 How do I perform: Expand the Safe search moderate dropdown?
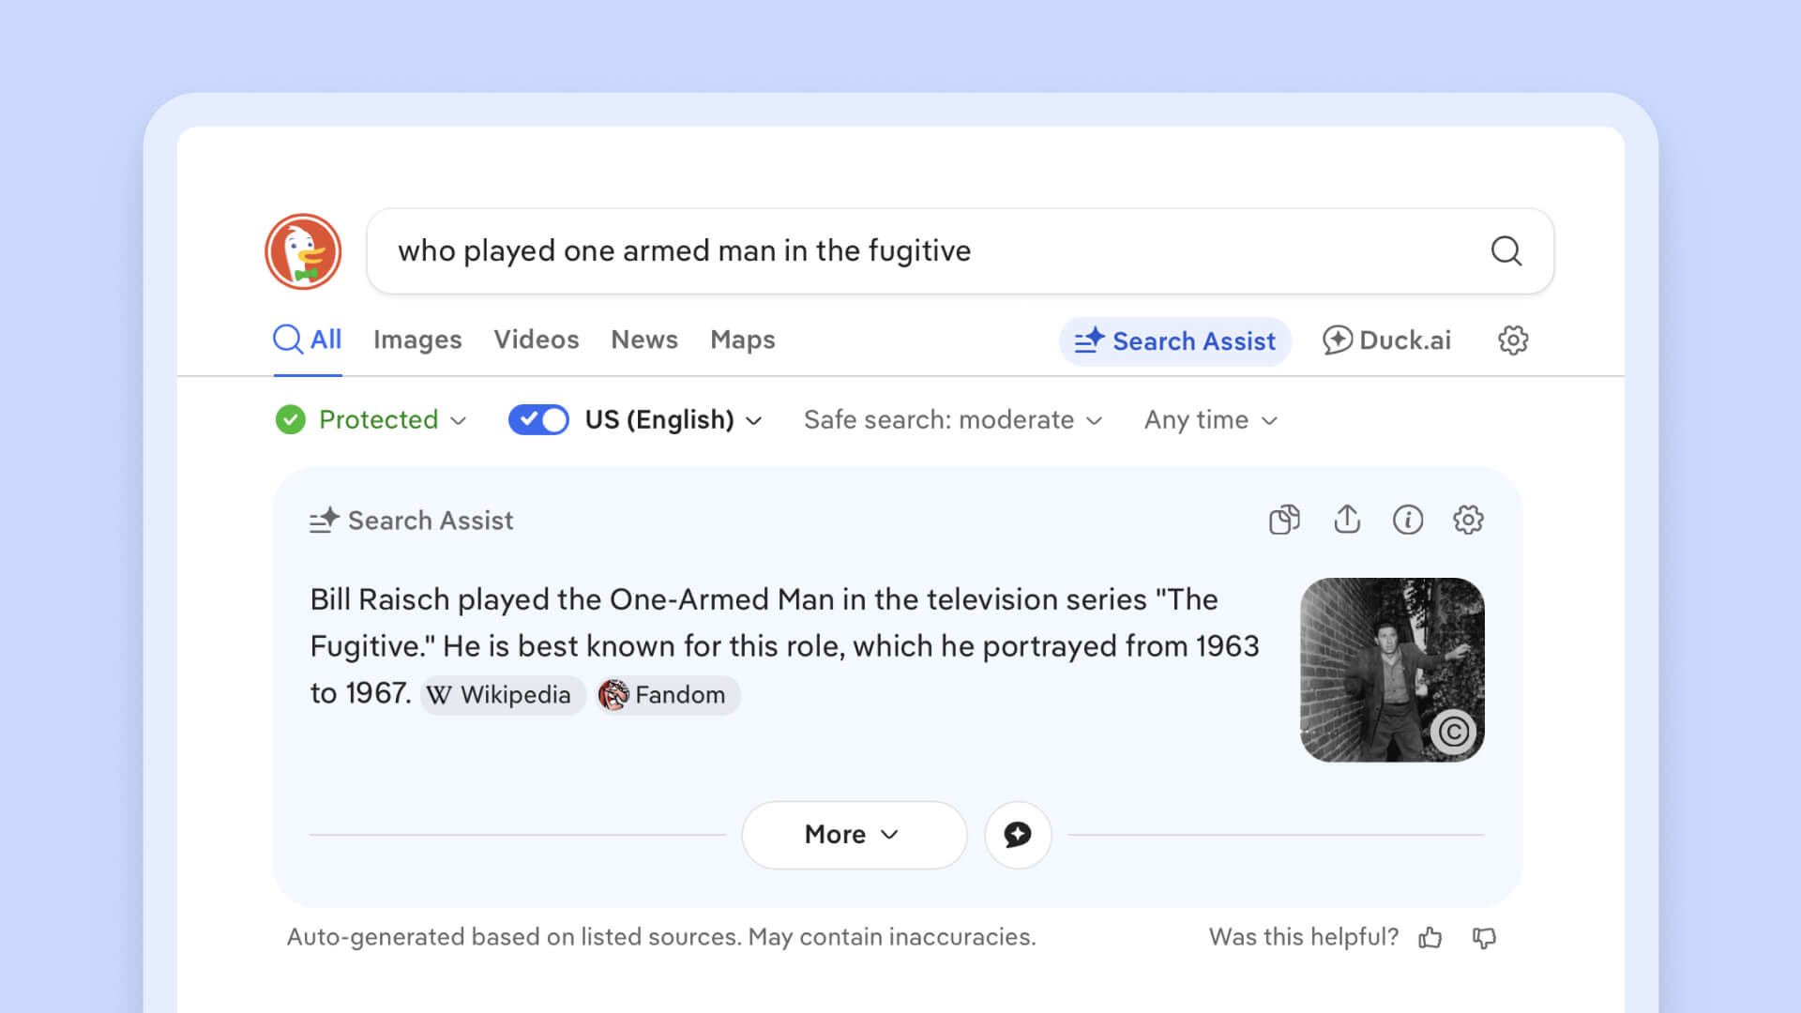[950, 420]
